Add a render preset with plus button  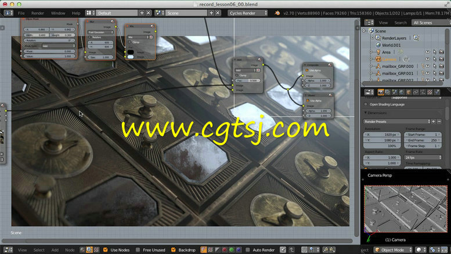pyautogui.click(x=434, y=121)
